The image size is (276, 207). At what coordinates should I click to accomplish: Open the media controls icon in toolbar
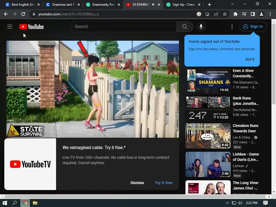(244, 14)
